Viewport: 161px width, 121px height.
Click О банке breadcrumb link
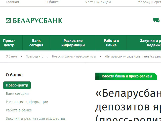[11, 56]
